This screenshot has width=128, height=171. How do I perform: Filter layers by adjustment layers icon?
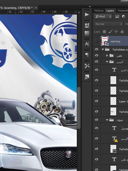pyautogui.click(x=123, y=17)
